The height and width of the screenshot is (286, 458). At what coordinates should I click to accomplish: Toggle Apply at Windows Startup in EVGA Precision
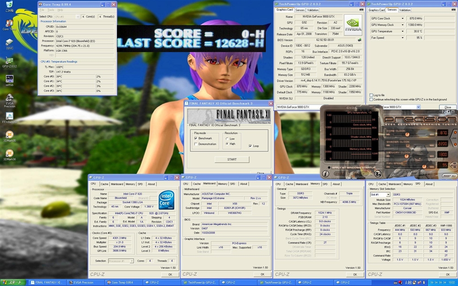pyautogui.click(x=329, y=168)
